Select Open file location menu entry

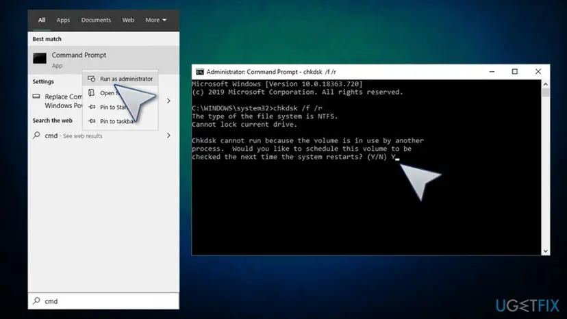point(120,93)
